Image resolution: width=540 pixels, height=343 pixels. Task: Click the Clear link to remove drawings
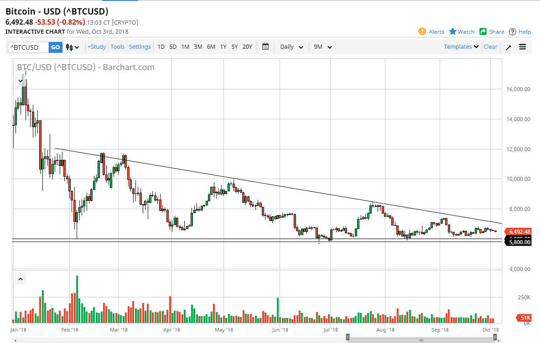click(x=490, y=47)
